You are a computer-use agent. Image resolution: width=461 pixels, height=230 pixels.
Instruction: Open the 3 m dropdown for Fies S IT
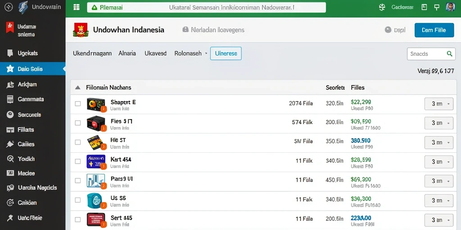(439, 123)
